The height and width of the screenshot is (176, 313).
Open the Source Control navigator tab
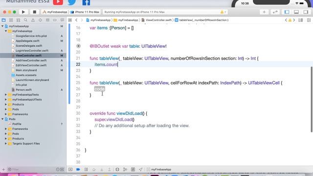[x=11, y=20]
